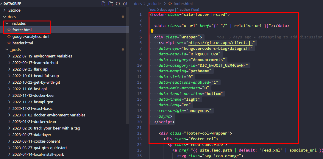The image size is (323, 159).
Task: Open the google-analytics.html file
Action: point(31,36)
